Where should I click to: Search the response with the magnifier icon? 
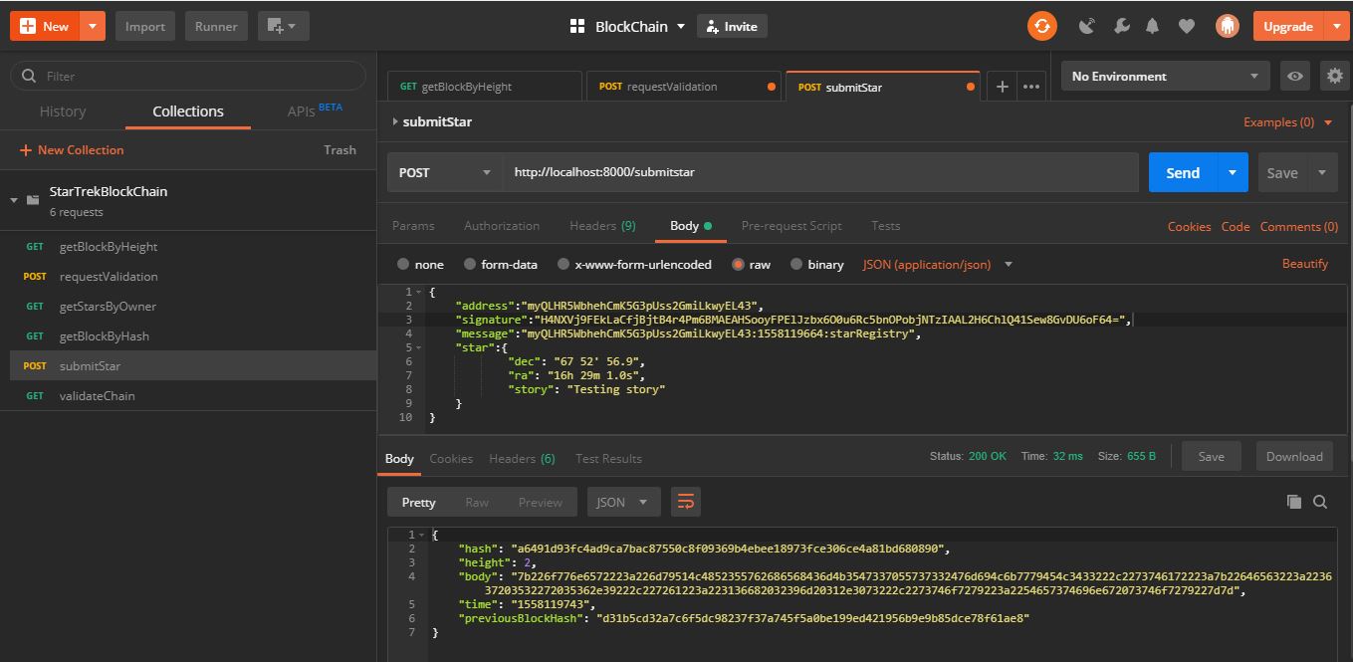[1320, 502]
